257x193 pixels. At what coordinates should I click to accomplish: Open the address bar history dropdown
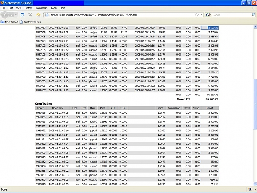201,15
